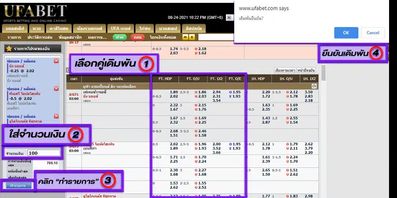
Task: Click โยกเงินทั้งหมด in the menu bar
Action: click(163, 37)
